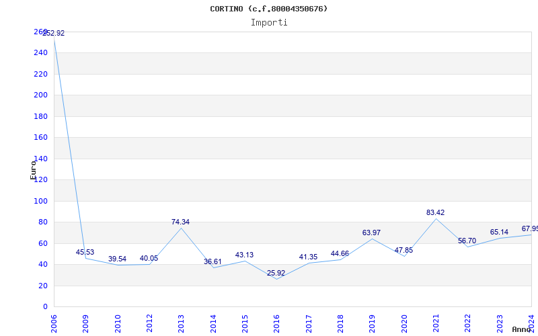The width and height of the screenshot is (538, 336).
Task: Select the 83.42 data label
Action: tap(435, 213)
